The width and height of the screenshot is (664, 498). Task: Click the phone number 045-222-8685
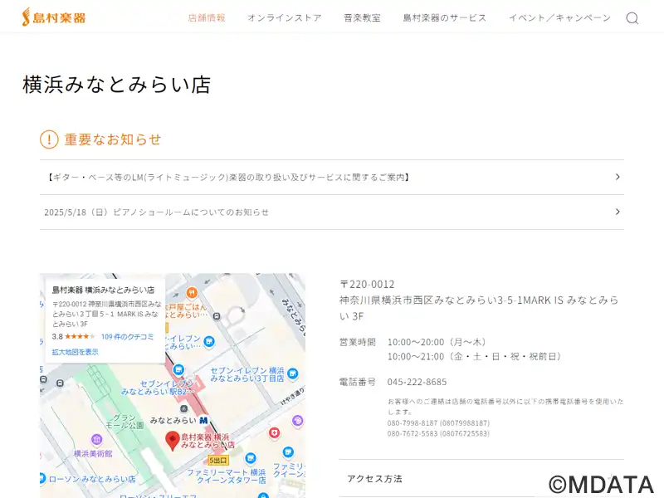(417, 382)
